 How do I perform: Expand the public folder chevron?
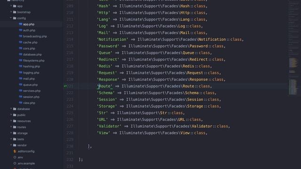[x=11, y=115]
